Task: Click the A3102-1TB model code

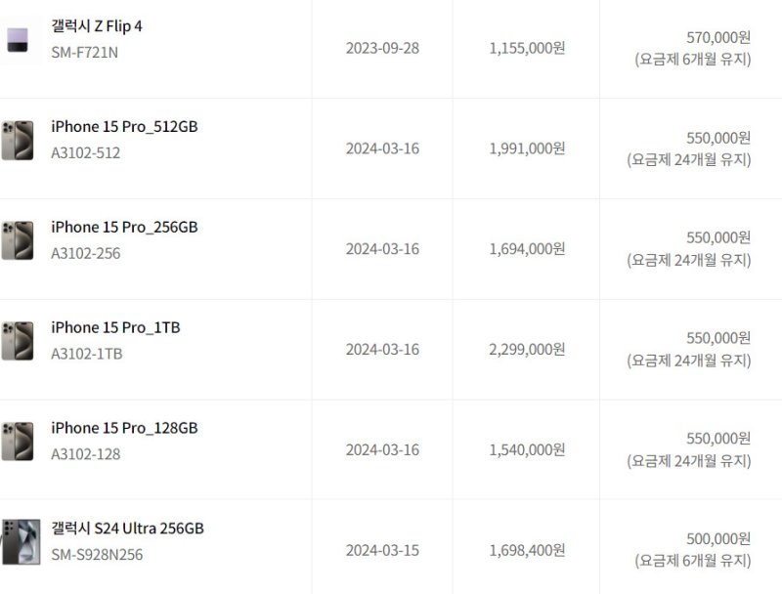Action: coord(87,354)
